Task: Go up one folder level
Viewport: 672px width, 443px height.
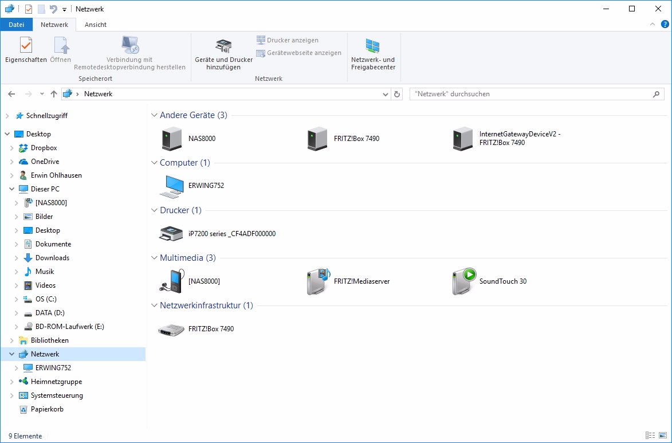Action: coord(54,95)
